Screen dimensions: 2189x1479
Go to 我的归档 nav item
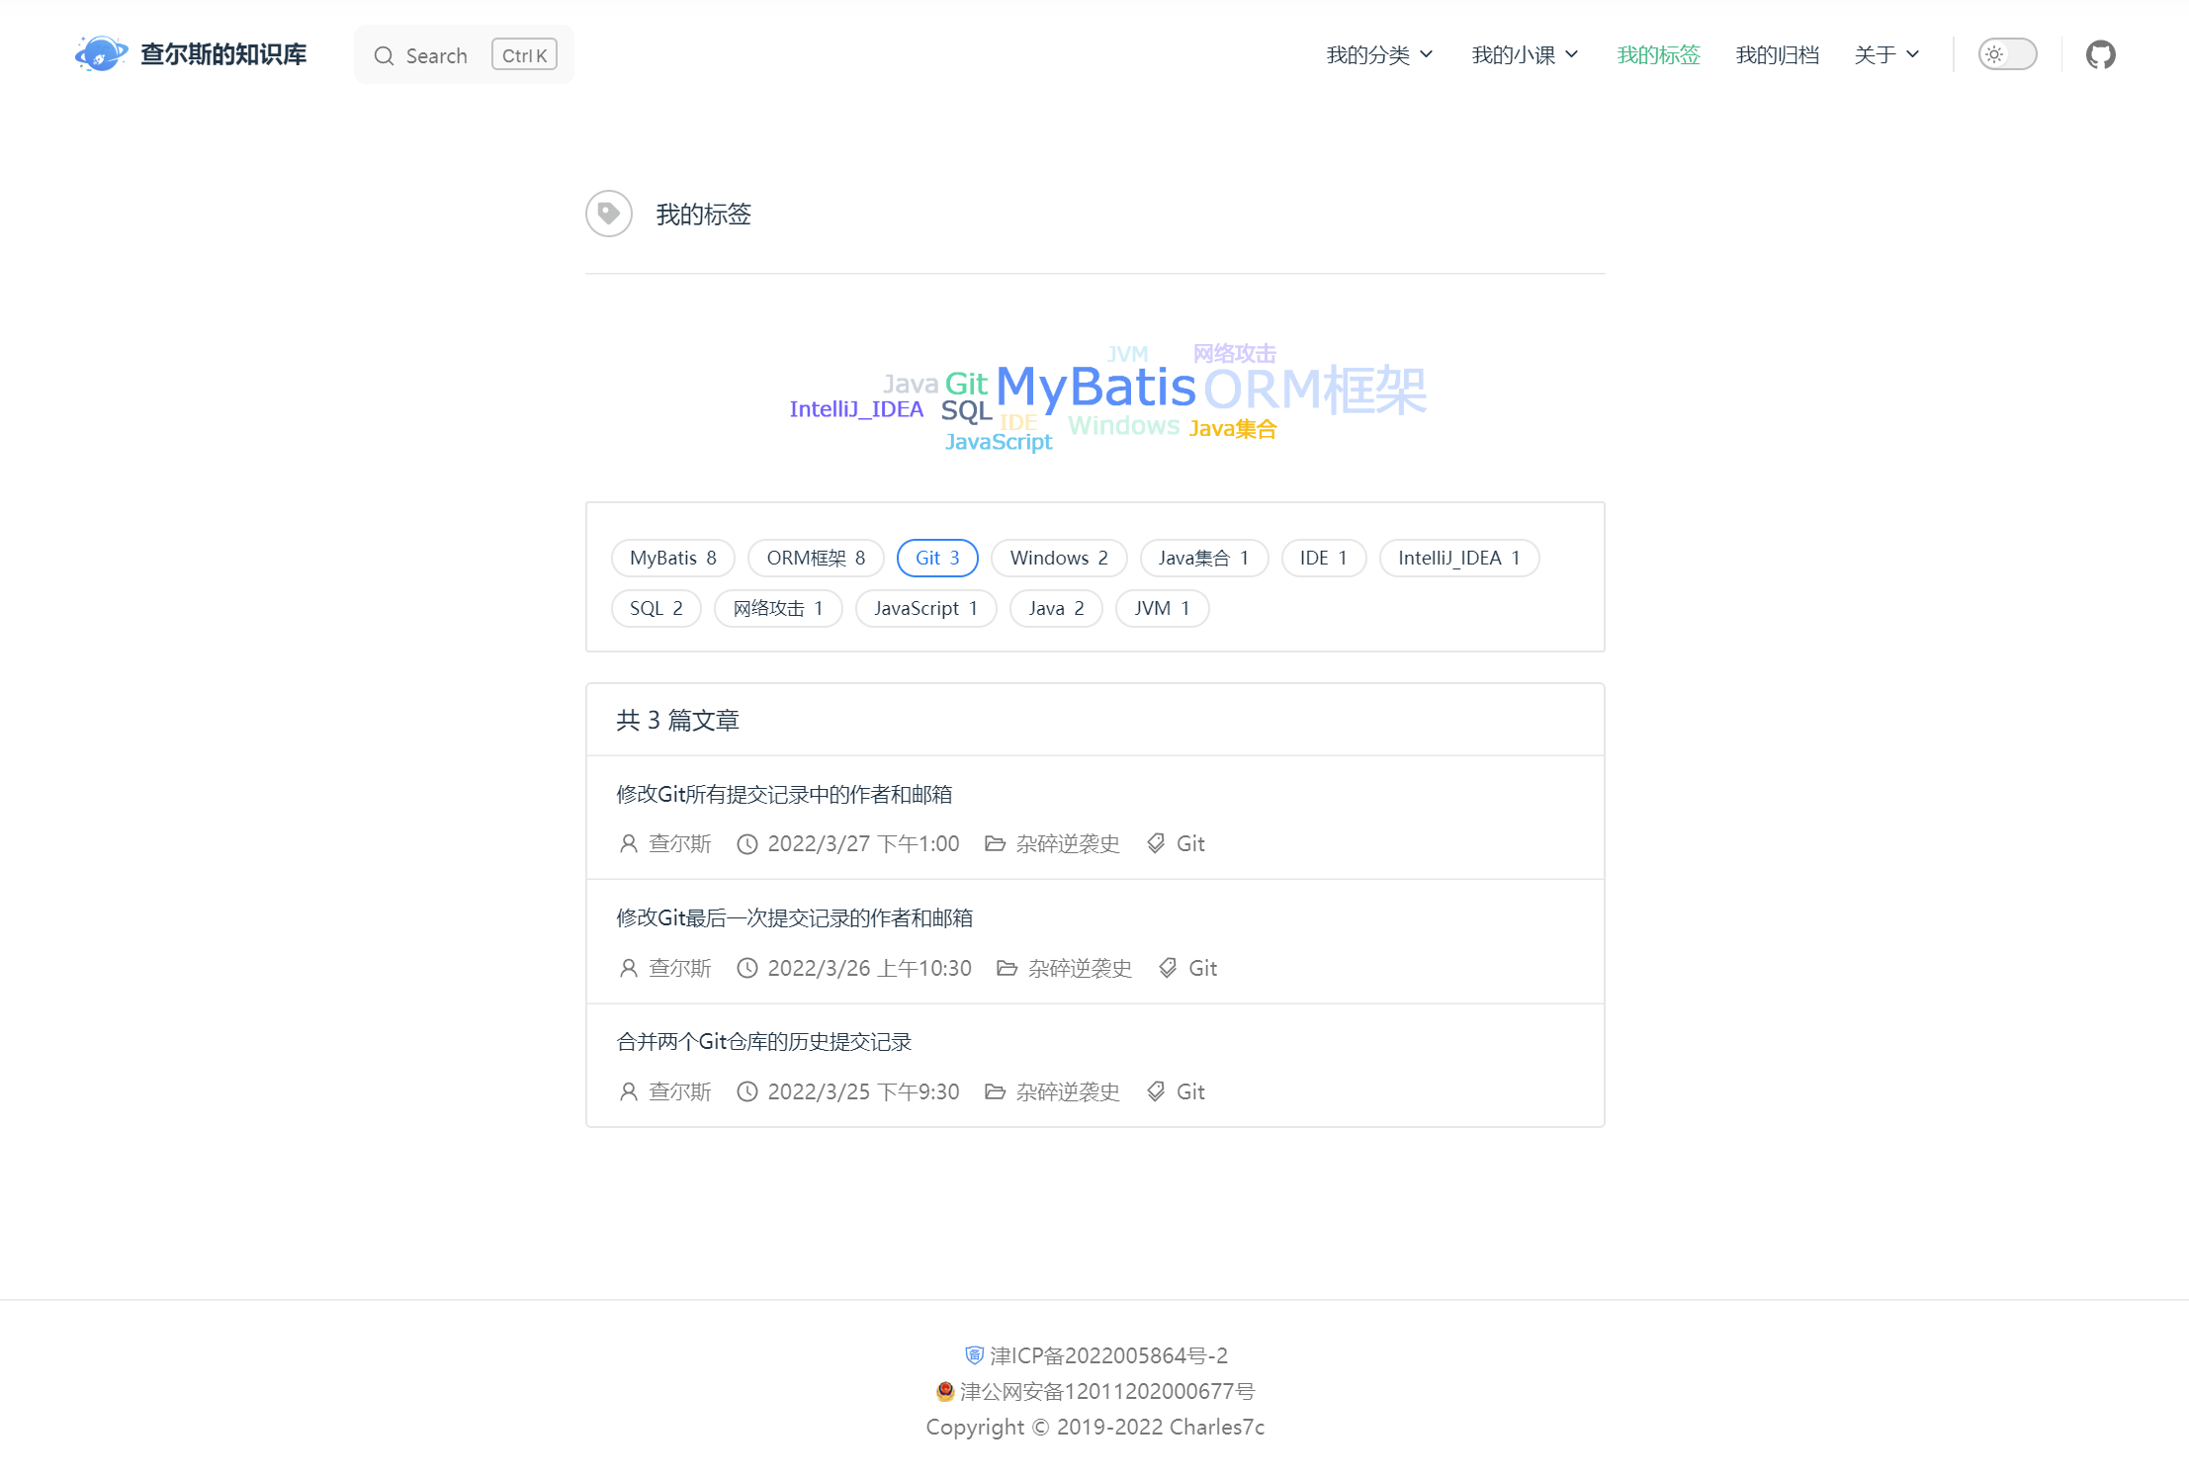pyautogui.click(x=1777, y=54)
